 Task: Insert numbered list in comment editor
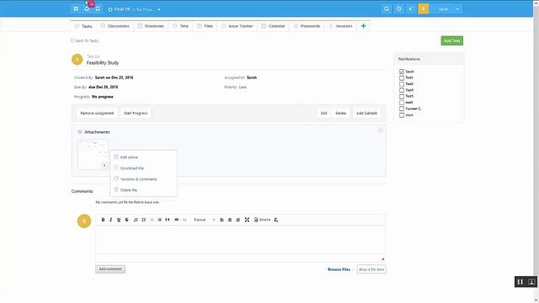coord(136,220)
